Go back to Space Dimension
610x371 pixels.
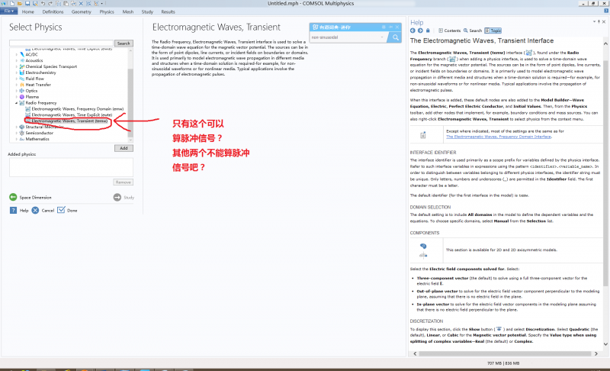pos(30,198)
